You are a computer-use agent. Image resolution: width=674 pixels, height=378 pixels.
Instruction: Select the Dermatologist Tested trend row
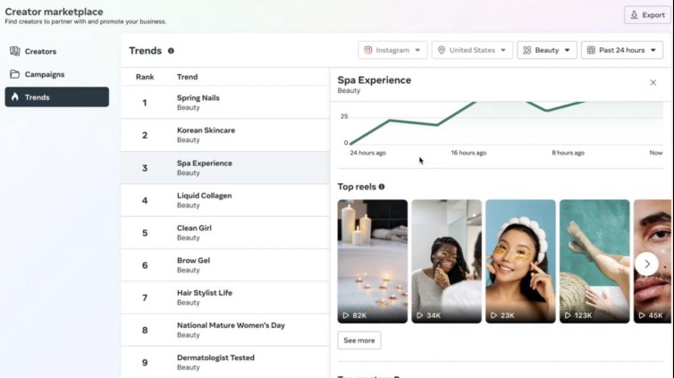coord(225,363)
